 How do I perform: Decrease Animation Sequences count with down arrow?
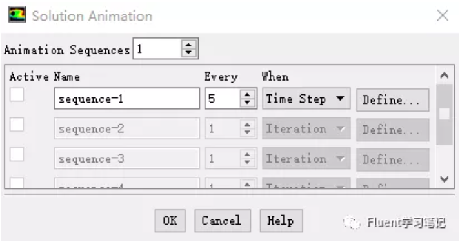pos(188,53)
